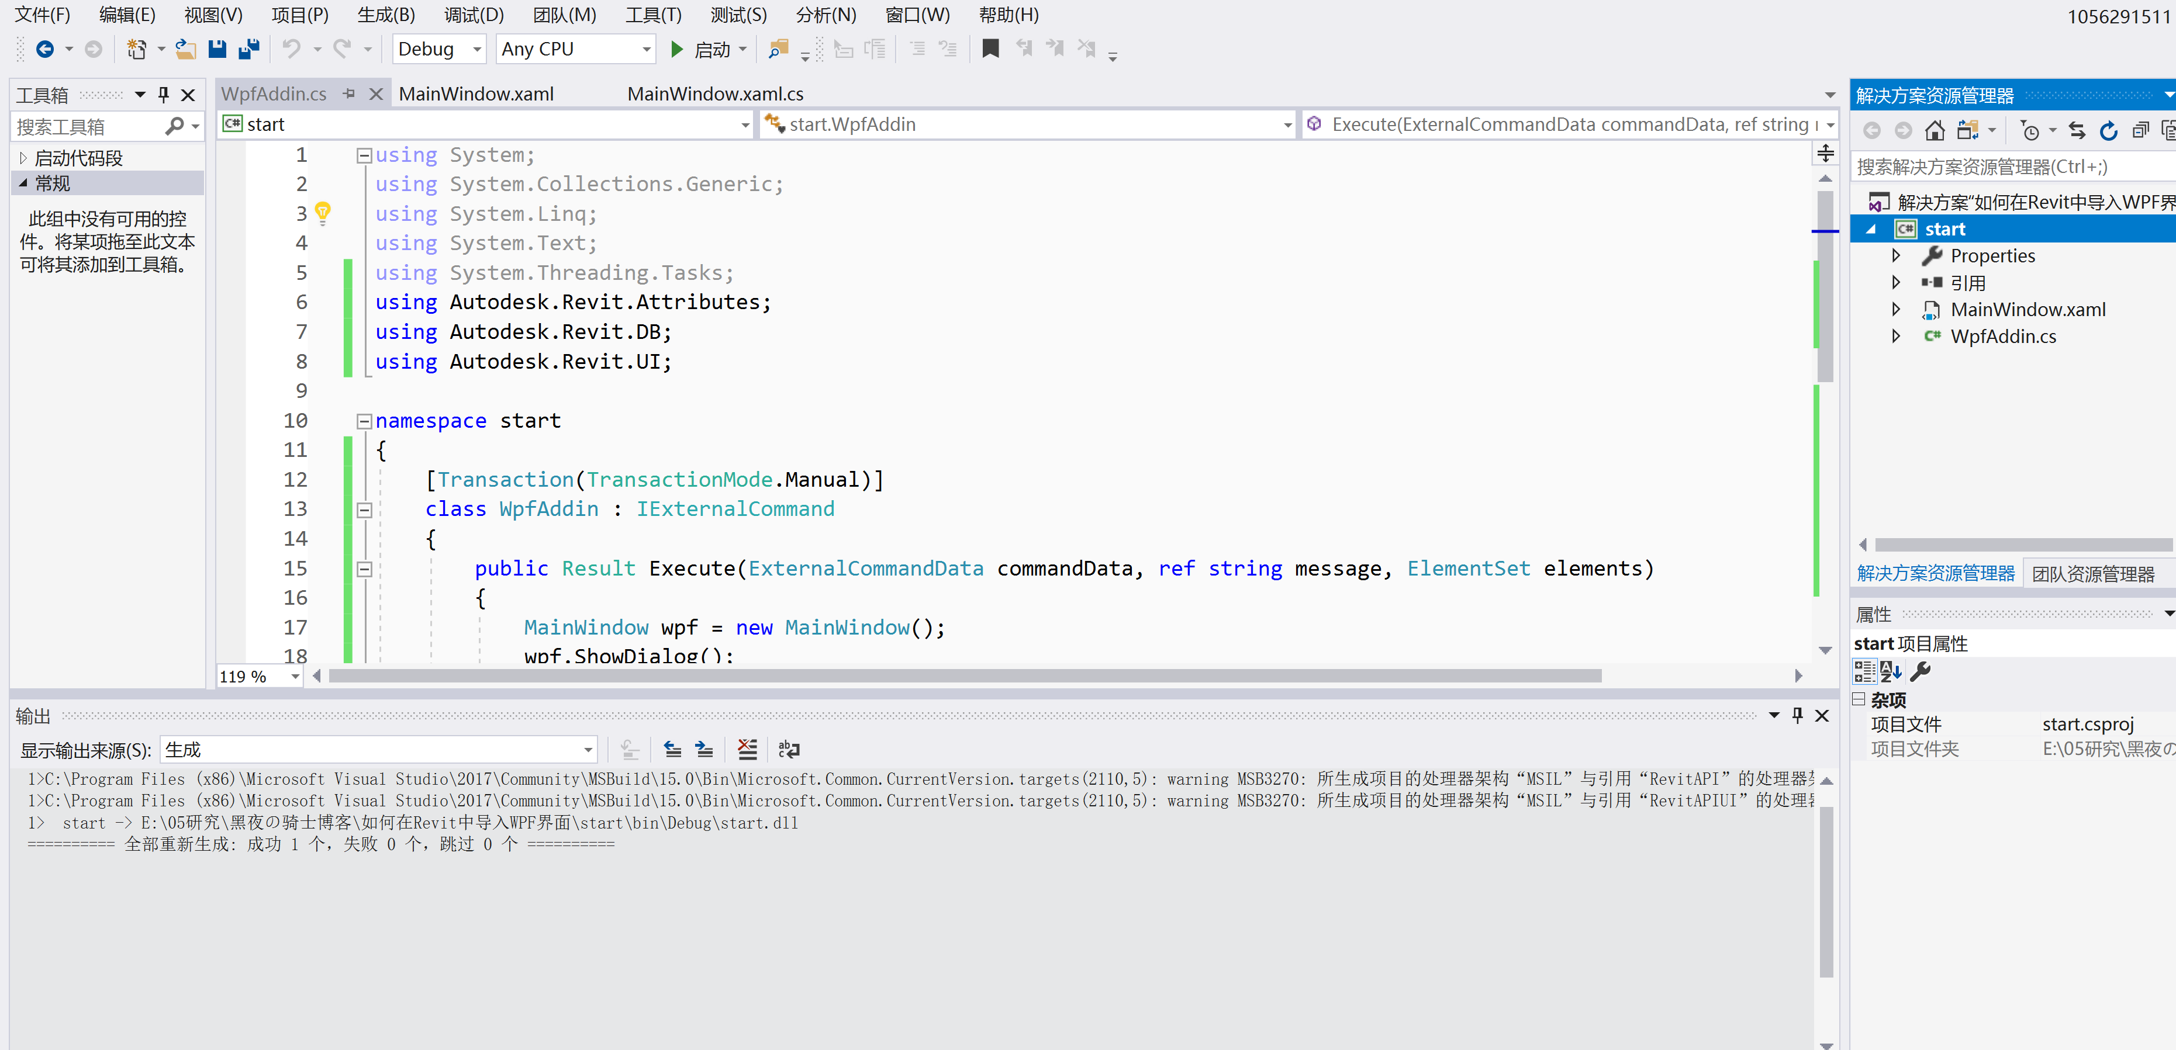The width and height of the screenshot is (2176, 1050).
Task: Click the Undo arrow icon
Action: coord(291,49)
